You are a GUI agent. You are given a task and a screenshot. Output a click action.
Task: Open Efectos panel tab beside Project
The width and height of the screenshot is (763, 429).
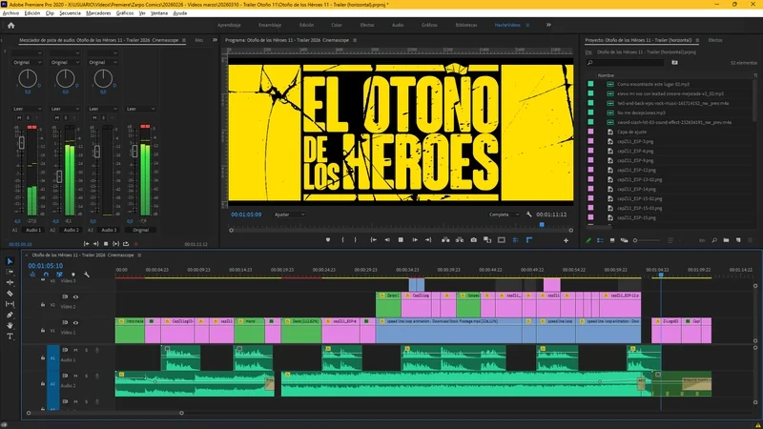(x=715, y=40)
